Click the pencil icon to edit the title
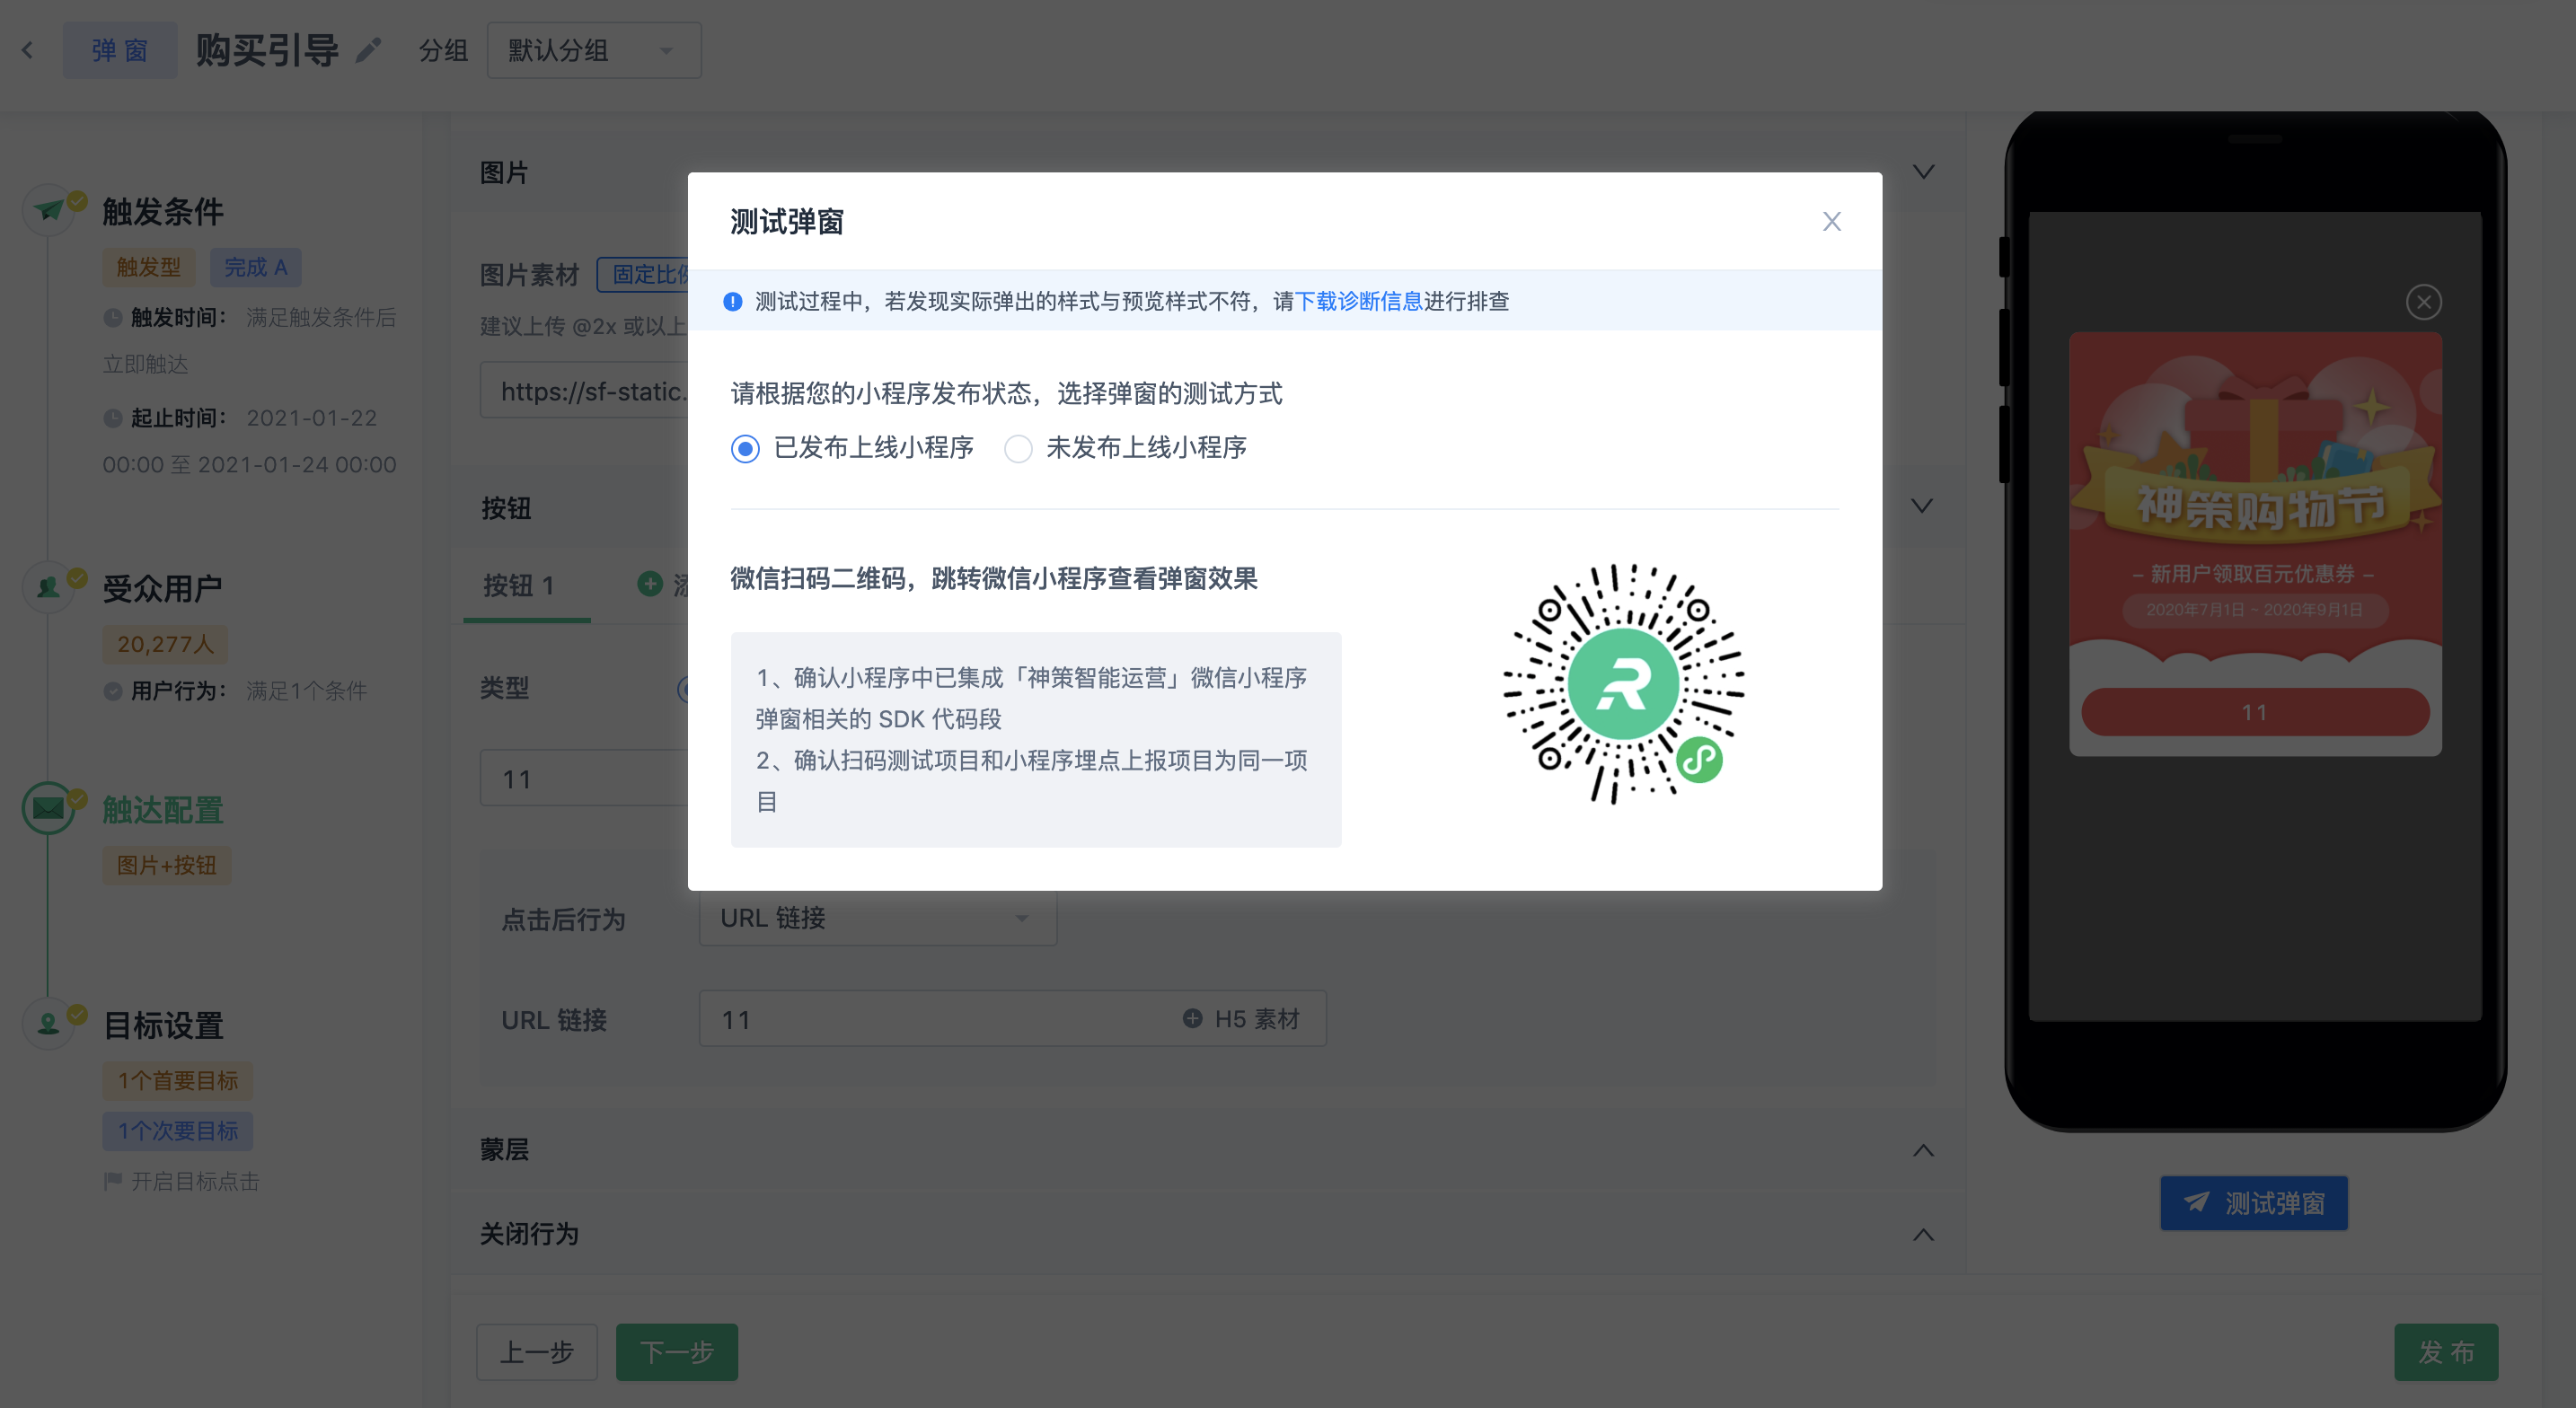Viewport: 2576px width, 1408px height. [369, 50]
